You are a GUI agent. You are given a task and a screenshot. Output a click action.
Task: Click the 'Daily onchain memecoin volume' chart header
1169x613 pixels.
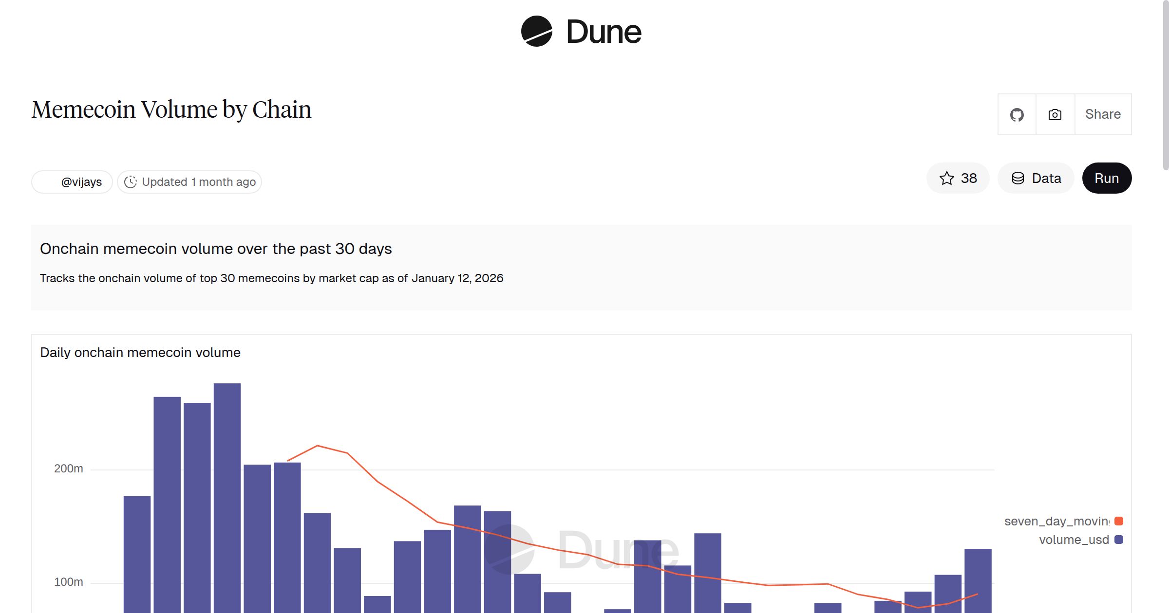coord(140,352)
